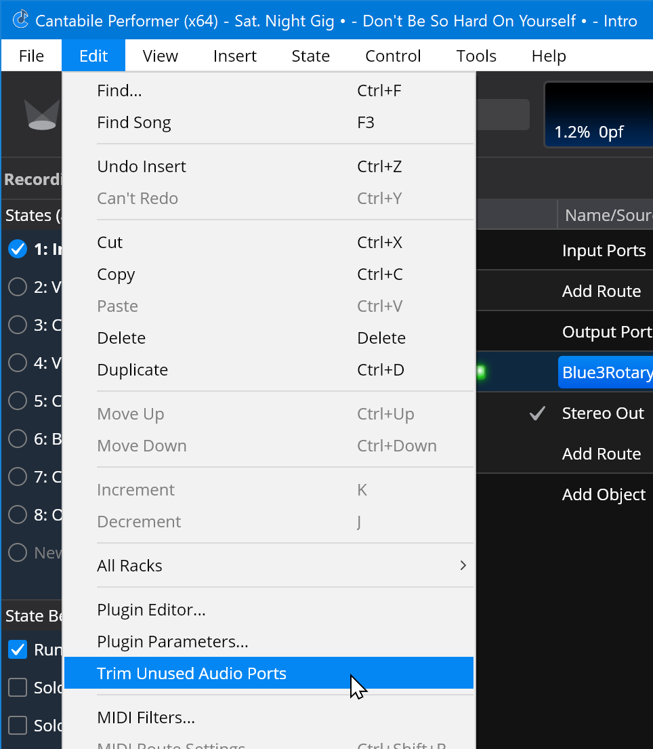Choose Duplicate in the Edit menu
This screenshot has height=749, width=653.
click(x=132, y=370)
